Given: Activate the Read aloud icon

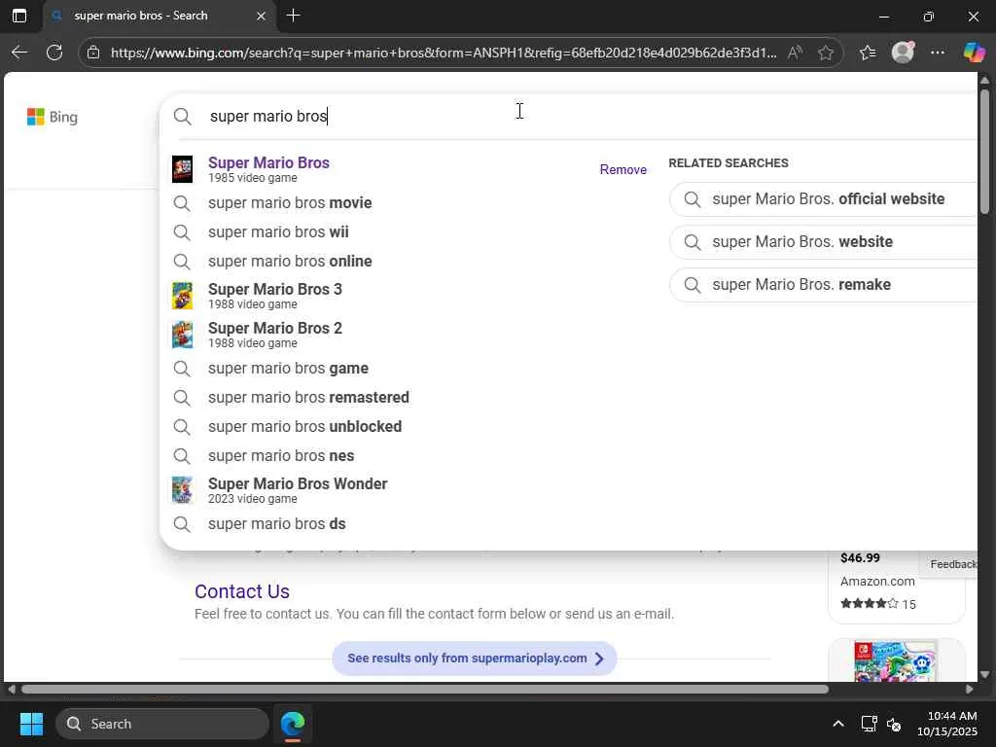Looking at the screenshot, I should click(x=795, y=53).
